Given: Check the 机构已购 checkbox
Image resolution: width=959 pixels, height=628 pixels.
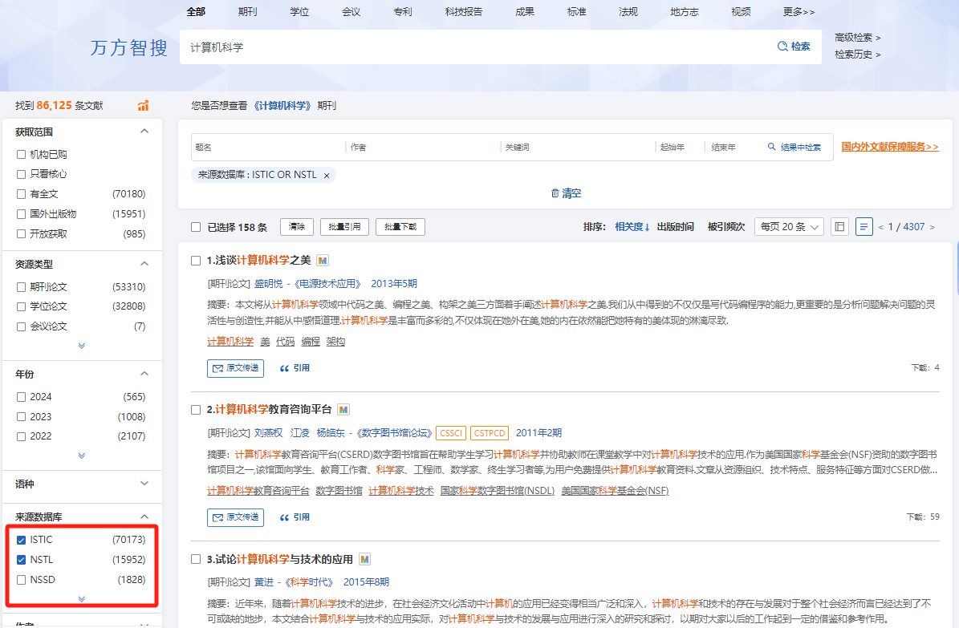Looking at the screenshot, I should click(x=22, y=155).
